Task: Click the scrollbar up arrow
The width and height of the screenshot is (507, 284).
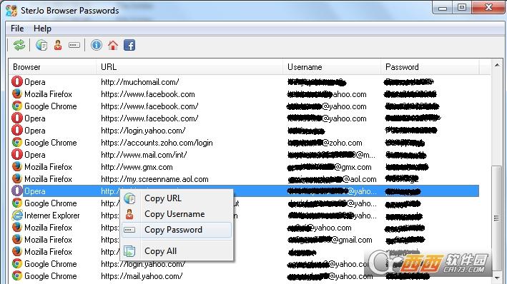Action: (497, 66)
